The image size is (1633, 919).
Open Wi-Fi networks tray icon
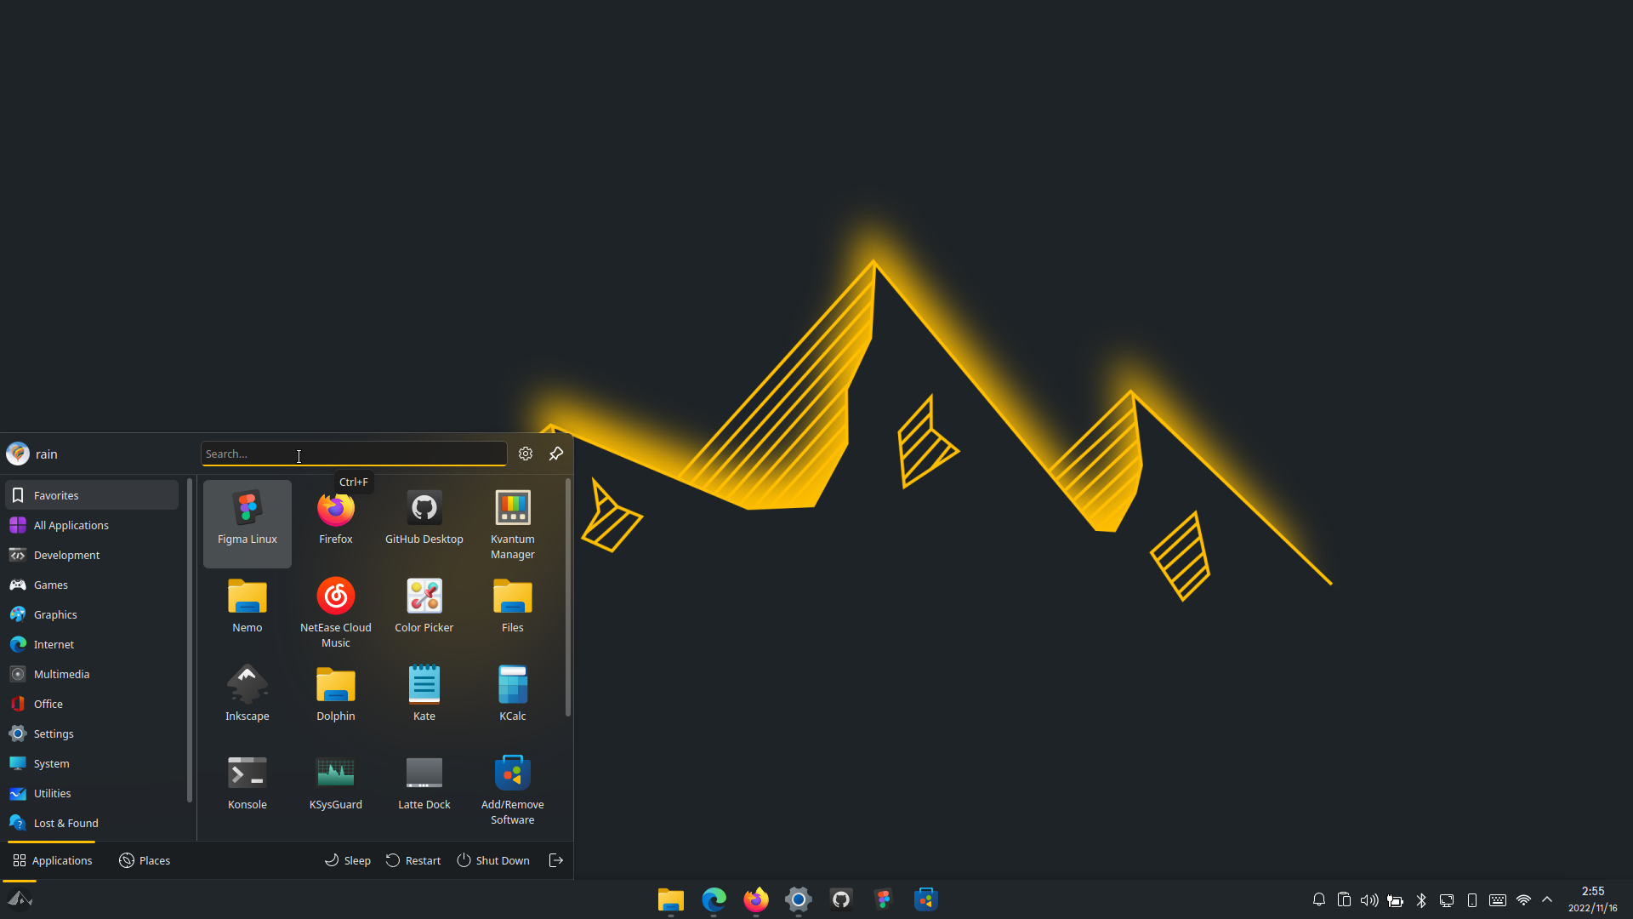point(1523,899)
